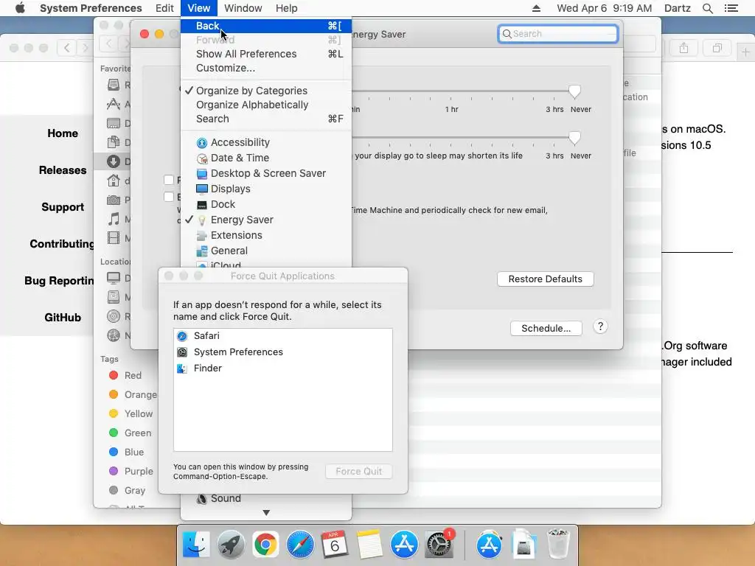The image size is (755, 566).
Task: Click the Orange tag in Finder sidebar
Action: click(133, 395)
